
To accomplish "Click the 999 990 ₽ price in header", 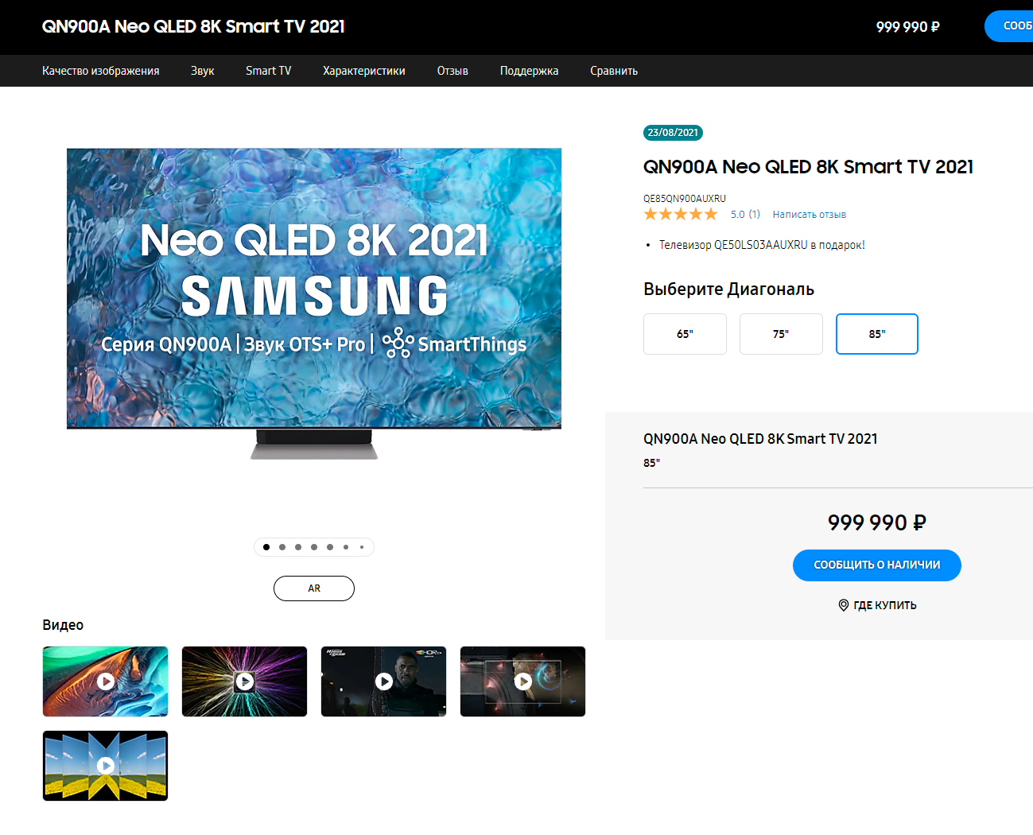I will pos(908,27).
